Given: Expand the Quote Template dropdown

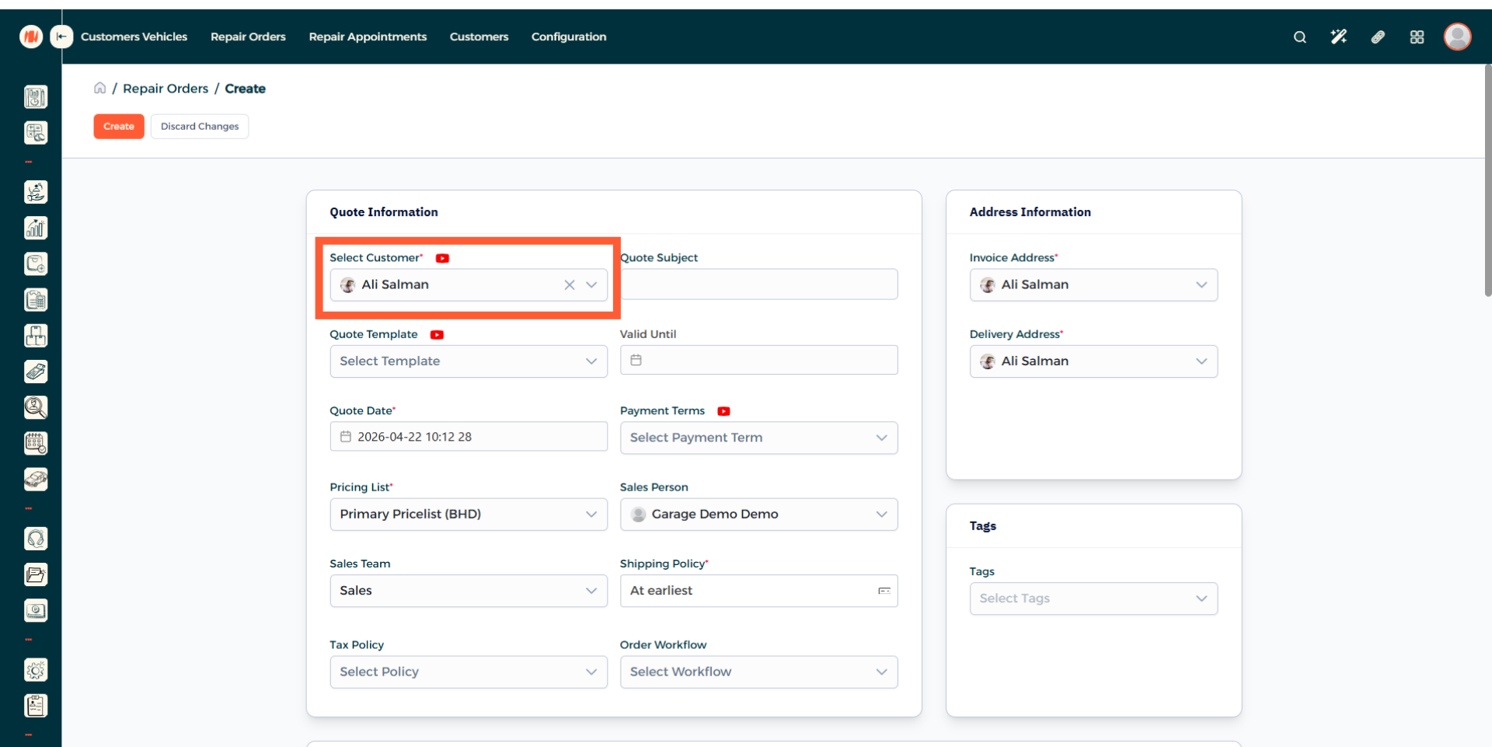Looking at the screenshot, I should (468, 361).
